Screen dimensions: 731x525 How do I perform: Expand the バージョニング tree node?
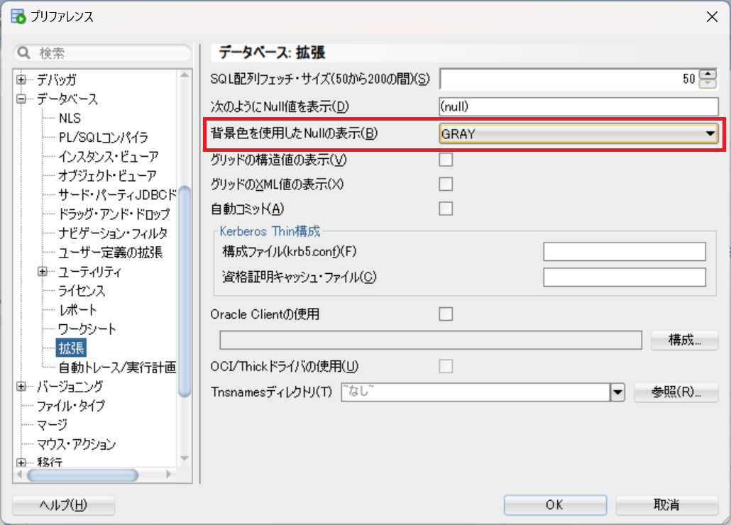click(22, 387)
